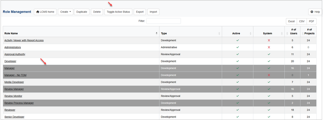Click System checkmark in Developer row

tap(269, 61)
